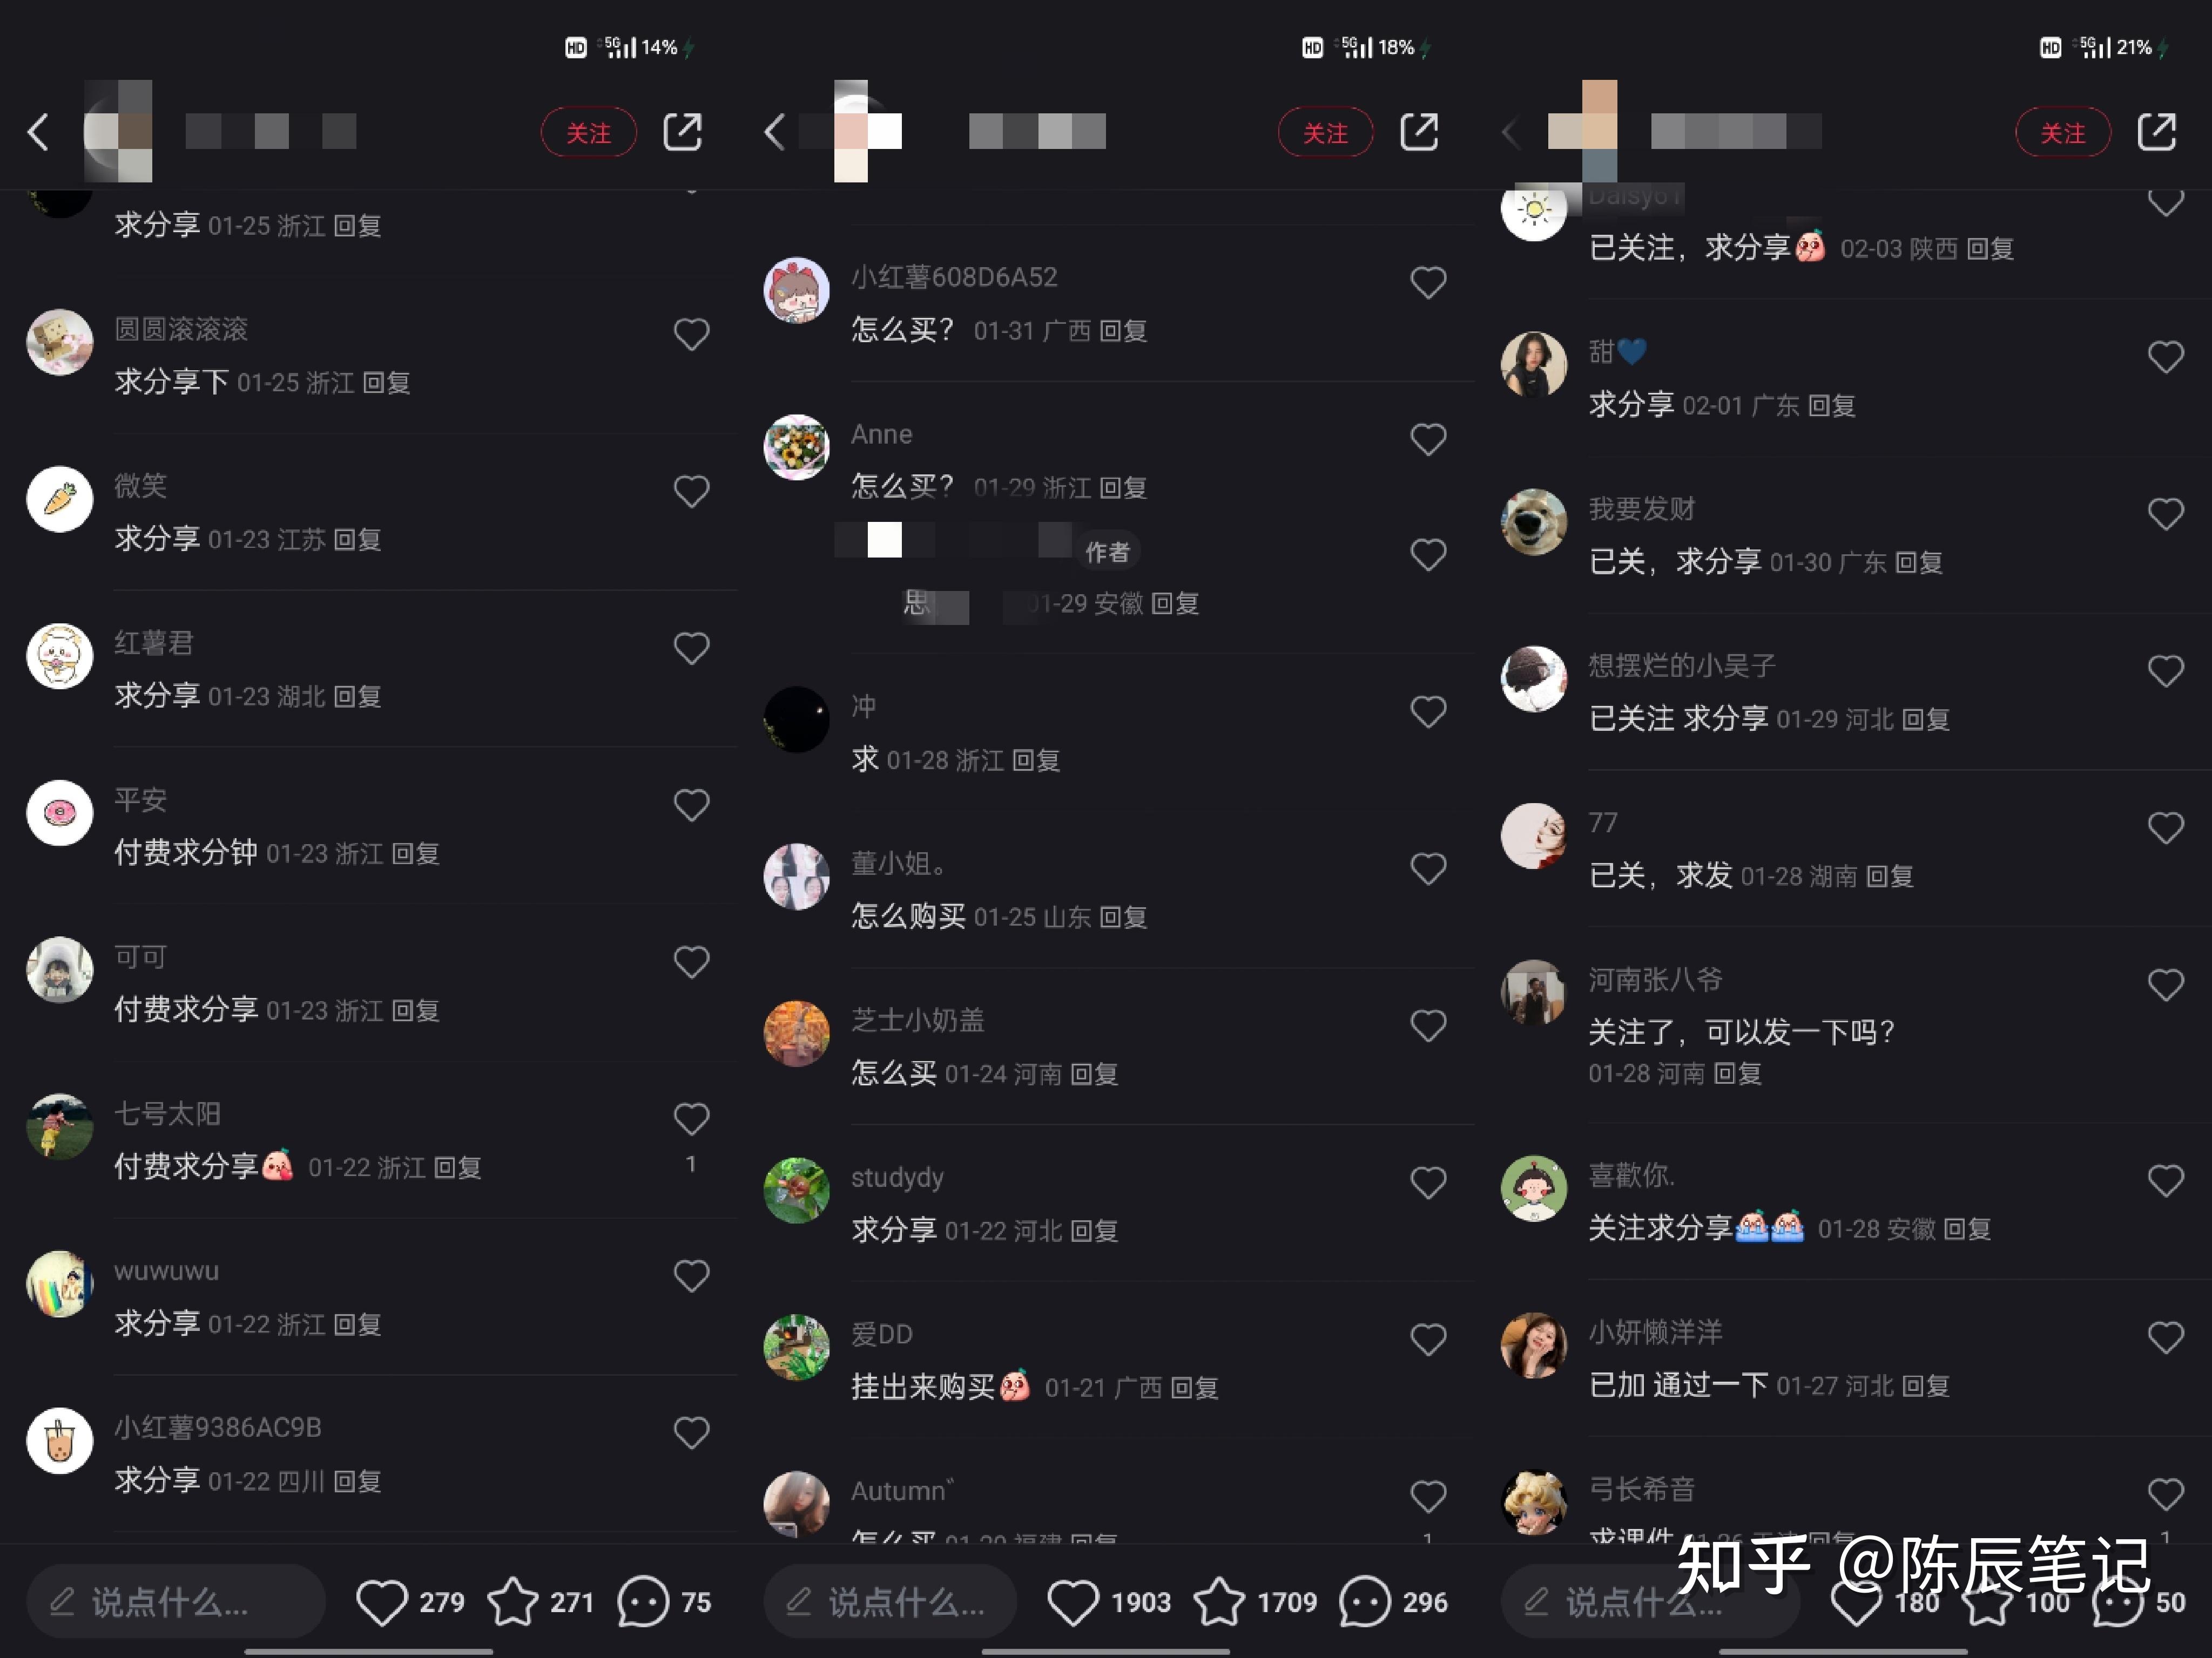
Task: Reply to 红薯君's comment via 回复
Action: [357, 697]
